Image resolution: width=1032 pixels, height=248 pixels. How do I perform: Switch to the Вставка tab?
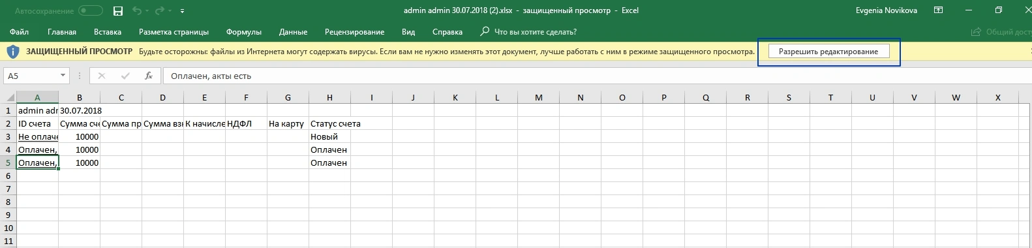(108, 32)
